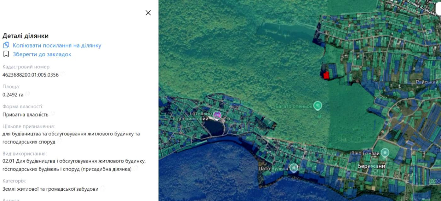Image resolution: width=441 pixels, height=201 pixels.
Task: Click the purple hotel marker near the pond
Action: 217,115
